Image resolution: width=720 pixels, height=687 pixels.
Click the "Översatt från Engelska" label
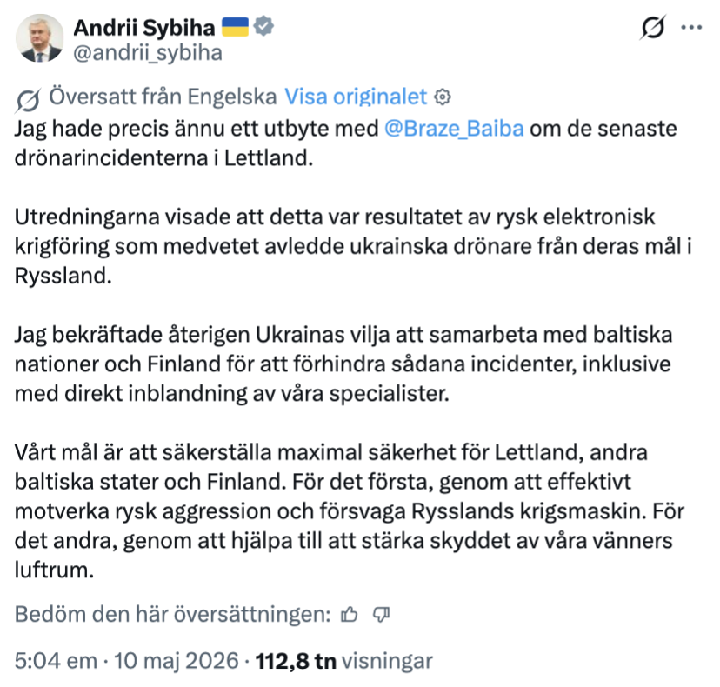[x=163, y=97]
